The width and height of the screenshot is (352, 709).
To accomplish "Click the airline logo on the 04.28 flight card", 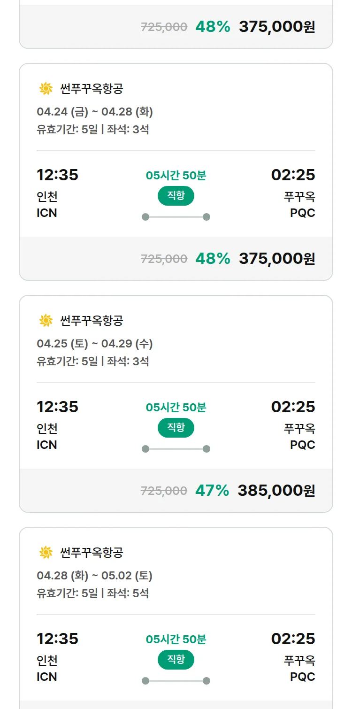I will (46, 552).
